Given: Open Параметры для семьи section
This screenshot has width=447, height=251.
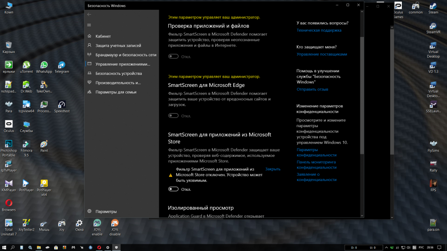Looking at the screenshot, I should [122, 92].
